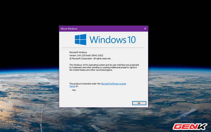Open the Microsoft Software License link
211x132 pixels.
[113, 84]
